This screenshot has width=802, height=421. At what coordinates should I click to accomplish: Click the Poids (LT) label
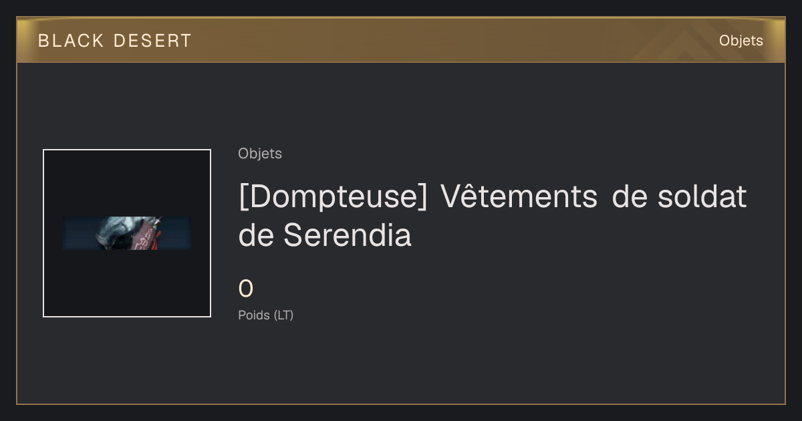266,315
